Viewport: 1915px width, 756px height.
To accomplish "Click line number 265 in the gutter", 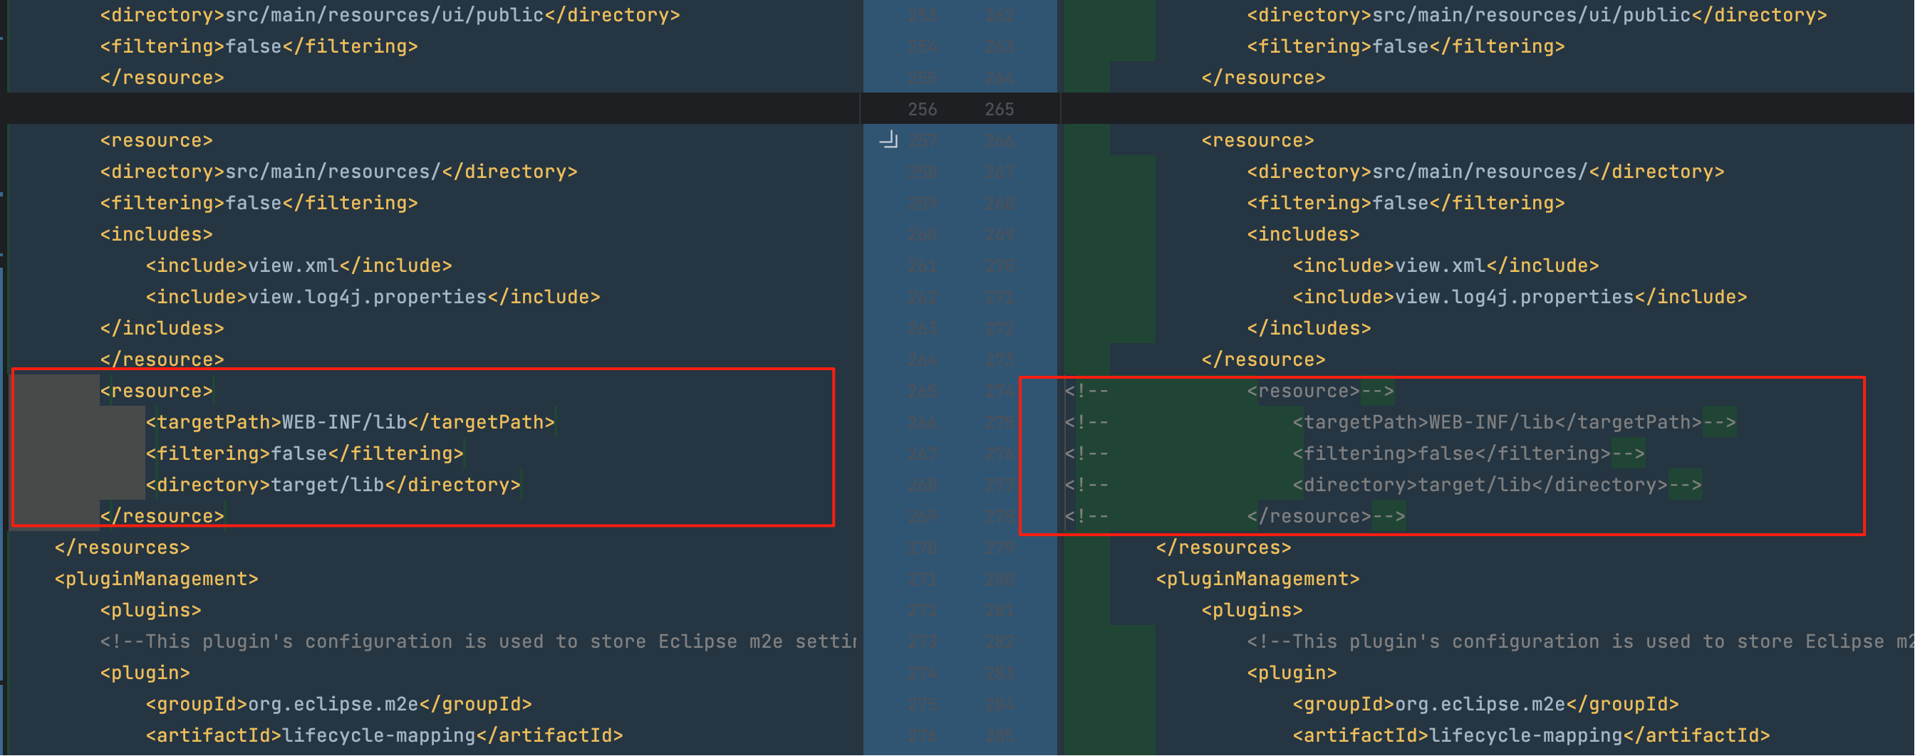I will click(998, 109).
